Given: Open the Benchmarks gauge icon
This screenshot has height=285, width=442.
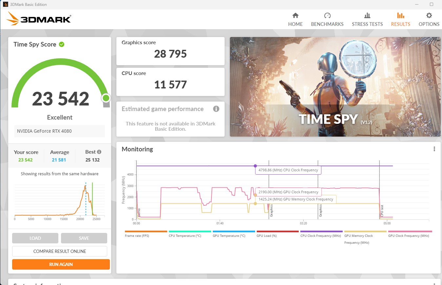Looking at the screenshot, I should click(327, 15).
